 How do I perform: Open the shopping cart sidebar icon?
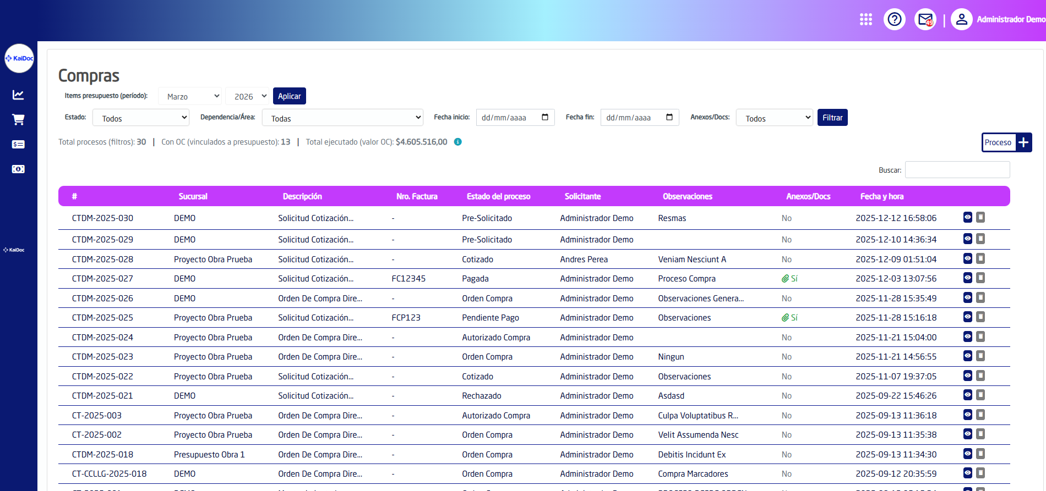[x=18, y=119]
